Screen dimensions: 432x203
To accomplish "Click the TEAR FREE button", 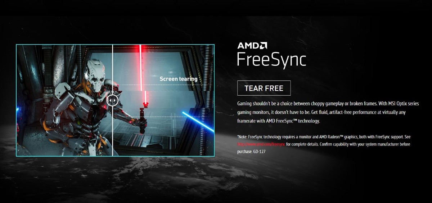I will 264,88.
